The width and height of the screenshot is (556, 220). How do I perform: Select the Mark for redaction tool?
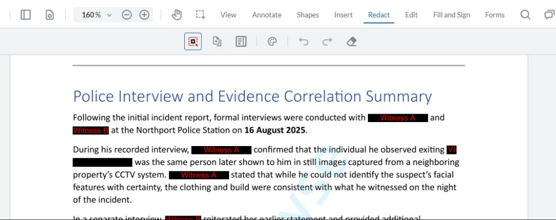click(x=193, y=42)
